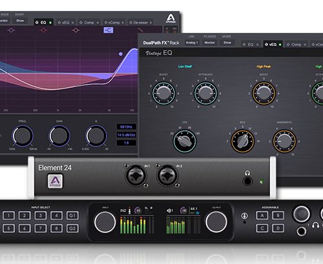The image size is (323, 264).
Task: Click the 6813Hz frequency value field
Action: coord(127,127)
